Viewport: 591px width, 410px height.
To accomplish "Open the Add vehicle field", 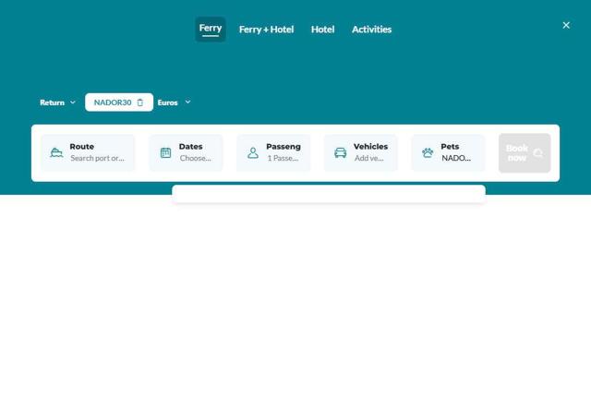I will click(361, 152).
